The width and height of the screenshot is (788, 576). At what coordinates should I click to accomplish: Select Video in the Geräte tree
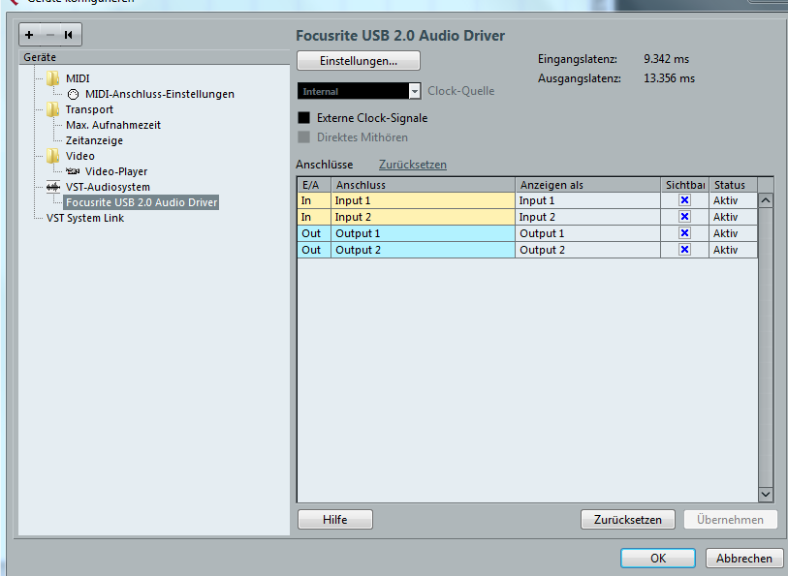pos(79,156)
